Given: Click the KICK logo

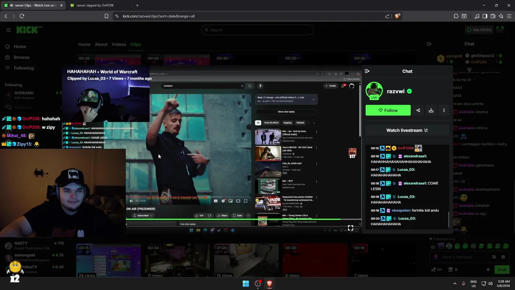Looking at the screenshot, I should [28, 30].
